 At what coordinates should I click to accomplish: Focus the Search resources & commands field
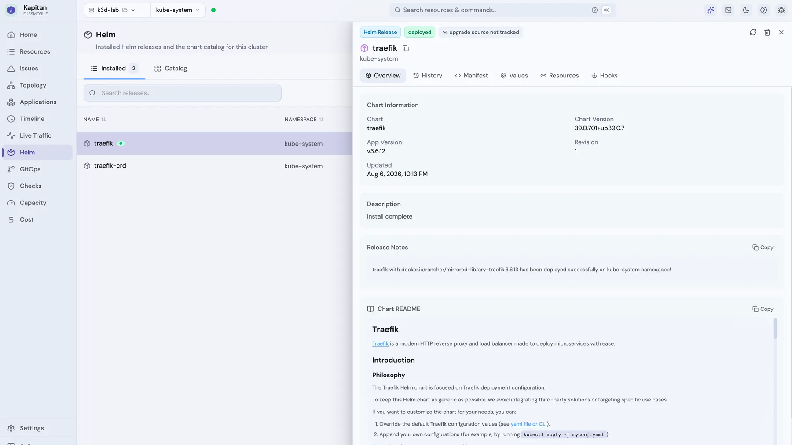[x=502, y=10]
